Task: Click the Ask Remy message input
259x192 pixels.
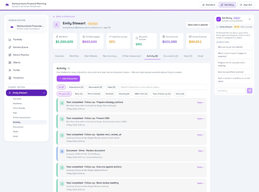Action: [x=231, y=91]
